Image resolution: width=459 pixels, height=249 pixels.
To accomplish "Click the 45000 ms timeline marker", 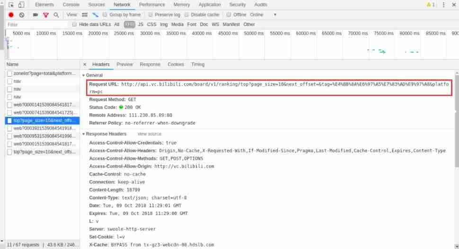I will pos(228,34).
